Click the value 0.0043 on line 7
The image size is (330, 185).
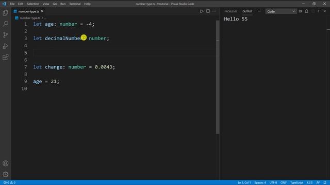(103, 67)
